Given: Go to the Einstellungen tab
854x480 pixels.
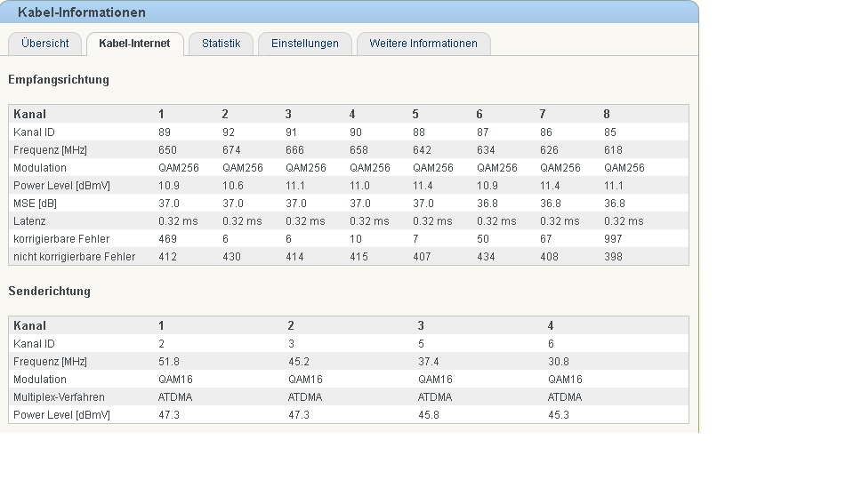Looking at the screenshot, I should click(304, 44).
